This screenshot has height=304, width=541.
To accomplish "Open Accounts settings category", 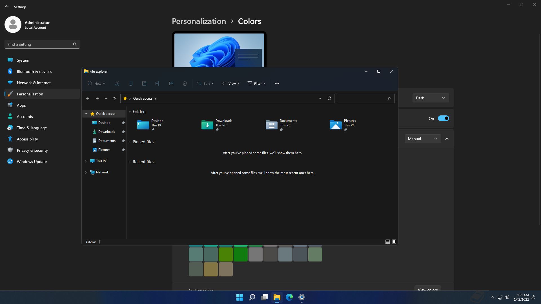I will click(42, 117).
